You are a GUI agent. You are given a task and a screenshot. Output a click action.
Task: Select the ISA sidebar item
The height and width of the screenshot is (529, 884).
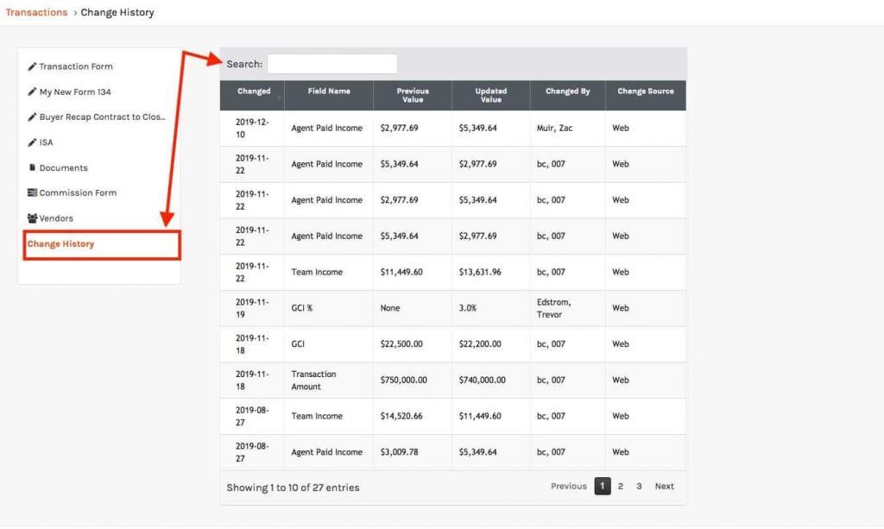pos(47,142)
